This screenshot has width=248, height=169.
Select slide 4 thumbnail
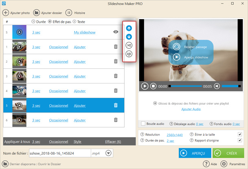click(x=20, y=90)
